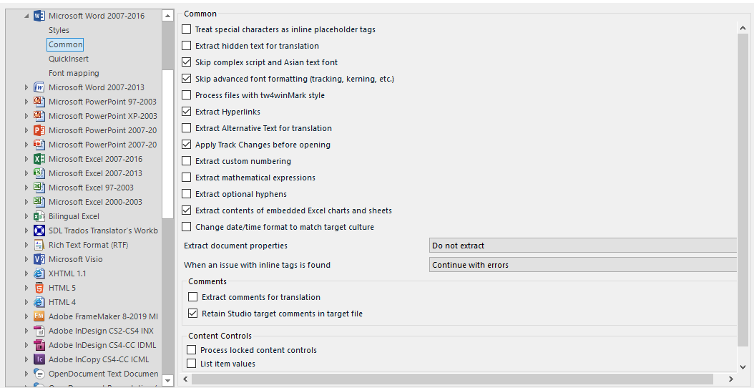Click the horizontal scrollbar left arrow
This screenshot has width=754, height=388.
[185, 379]
